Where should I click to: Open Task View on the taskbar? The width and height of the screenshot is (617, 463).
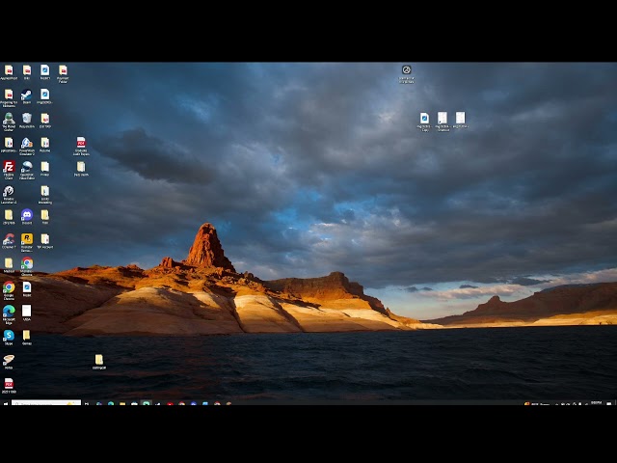87,403
